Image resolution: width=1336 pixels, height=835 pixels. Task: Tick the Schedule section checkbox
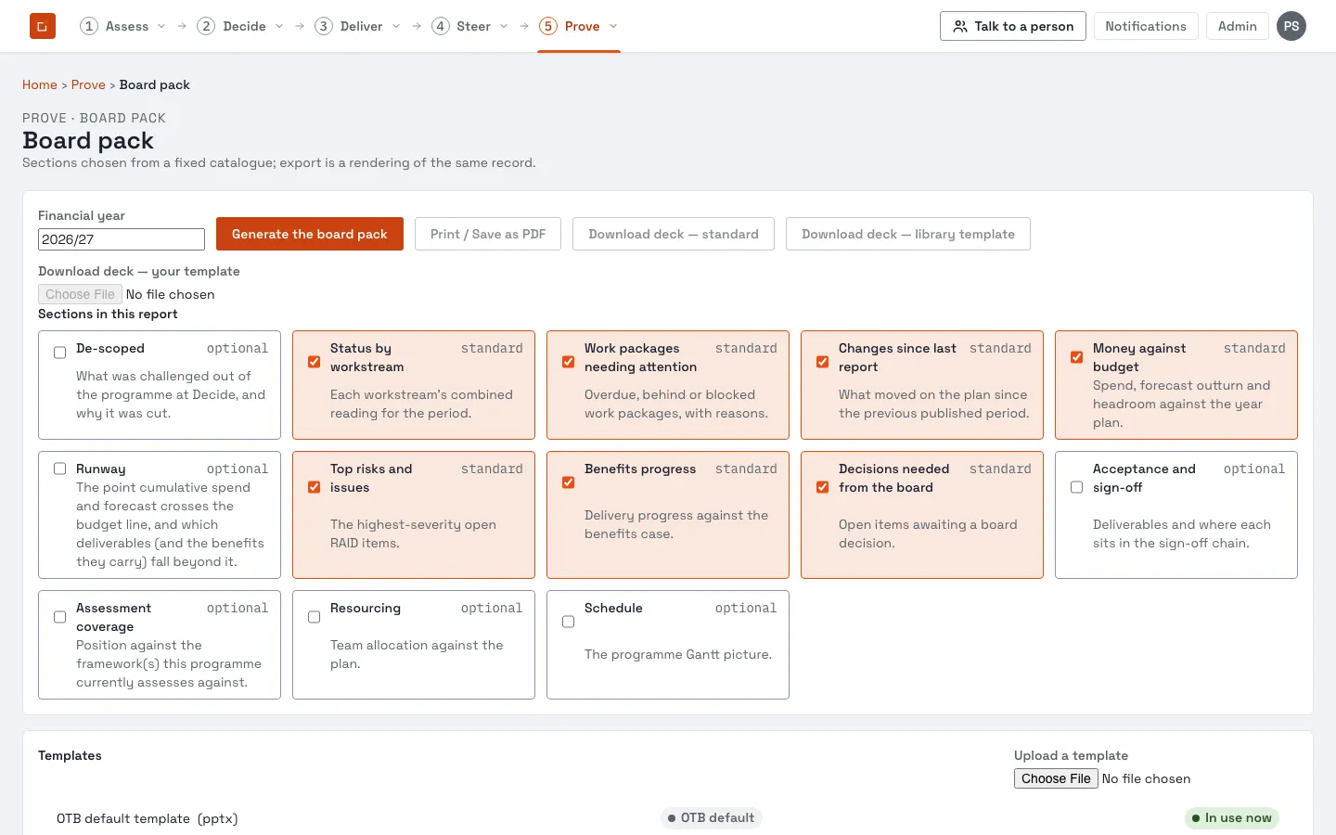point(568,622)
